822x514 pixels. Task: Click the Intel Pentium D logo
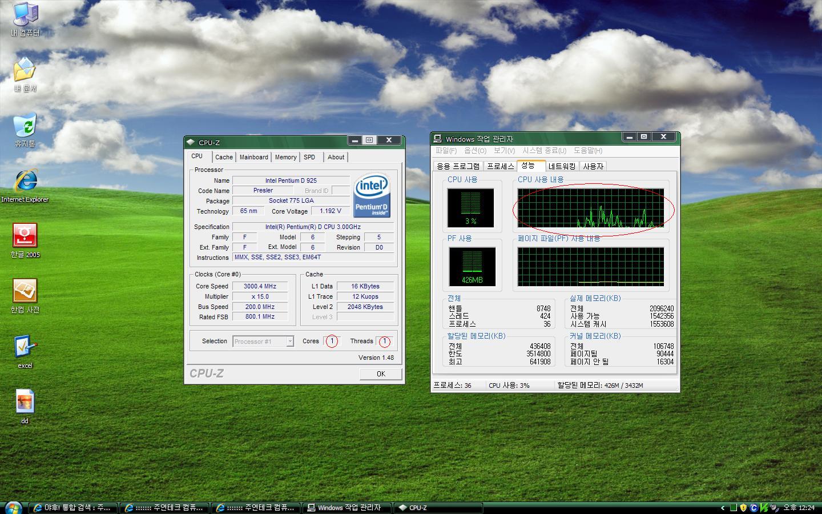(x=372, y=195)
